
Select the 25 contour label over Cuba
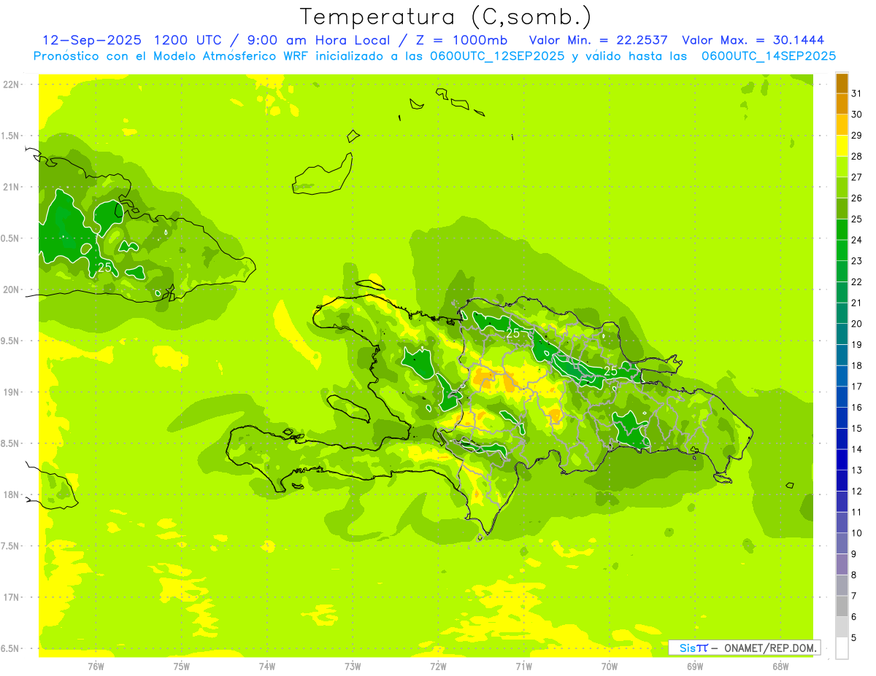click(105, 268)
